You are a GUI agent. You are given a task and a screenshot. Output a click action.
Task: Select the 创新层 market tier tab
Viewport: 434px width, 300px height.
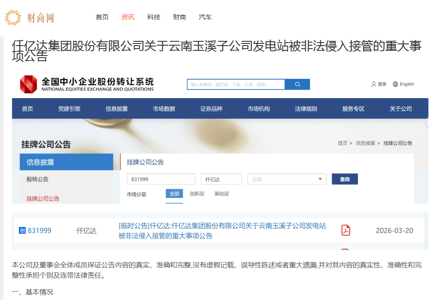click(197, 194)
